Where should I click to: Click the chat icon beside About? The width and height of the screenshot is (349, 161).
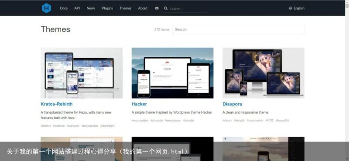coord(157,8)
